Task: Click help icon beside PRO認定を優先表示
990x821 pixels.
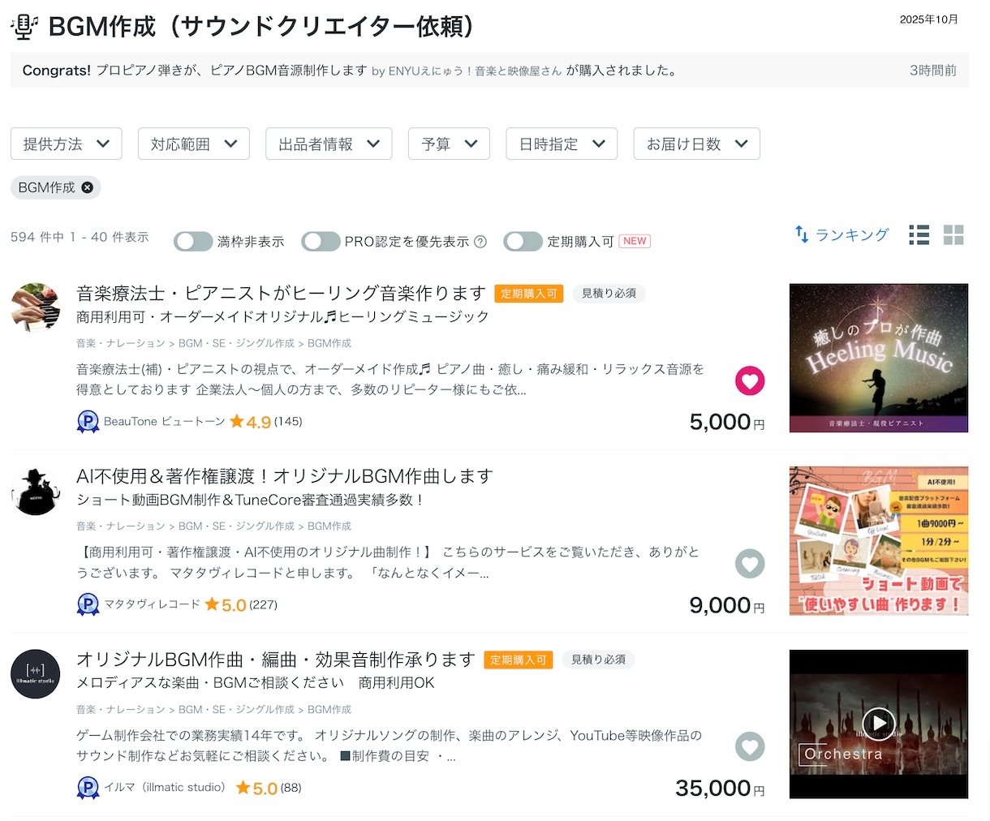Action: click(480, 242)
